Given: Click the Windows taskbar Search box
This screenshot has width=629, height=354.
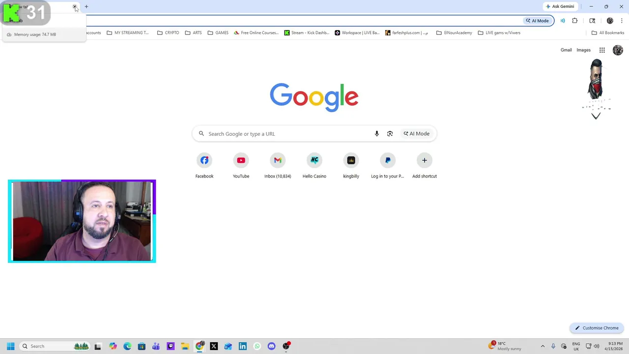Looking at the screenshot, I should point(55,346).
